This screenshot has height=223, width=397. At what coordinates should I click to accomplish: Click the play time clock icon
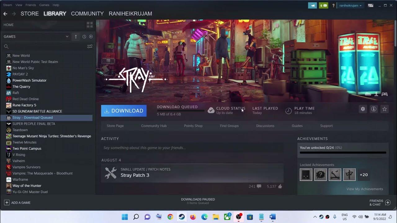point(288,111)
